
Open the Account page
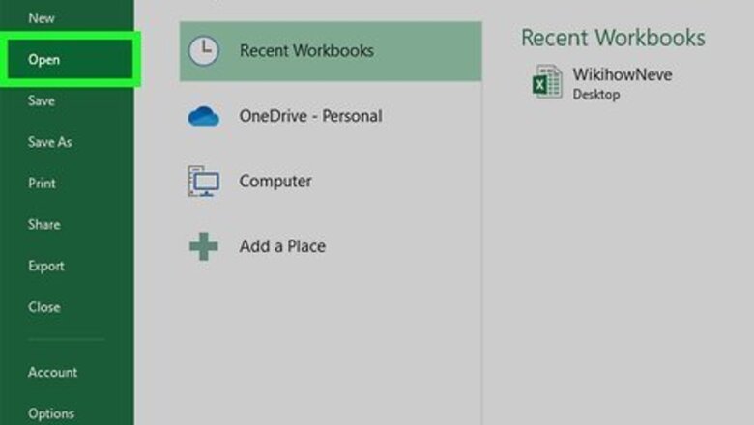(53, 372)
